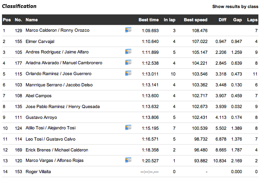Select the Roger Villalta entry
This screenshot has height=184, width=264.
pos(38,172)
